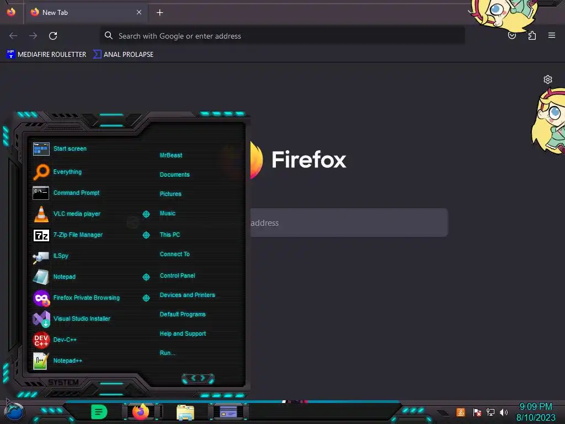Open the Firefox Extensions puzzle icon
The height and width of the screenshot is (424, 565).
[x=532, y=36]
